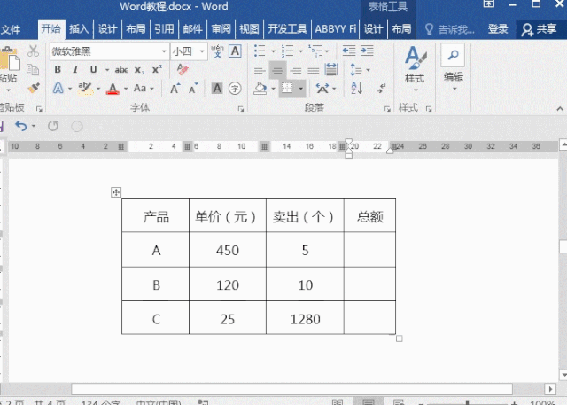Open the font size dropdown
Viewport: 567px width, 405px height.
202,51
